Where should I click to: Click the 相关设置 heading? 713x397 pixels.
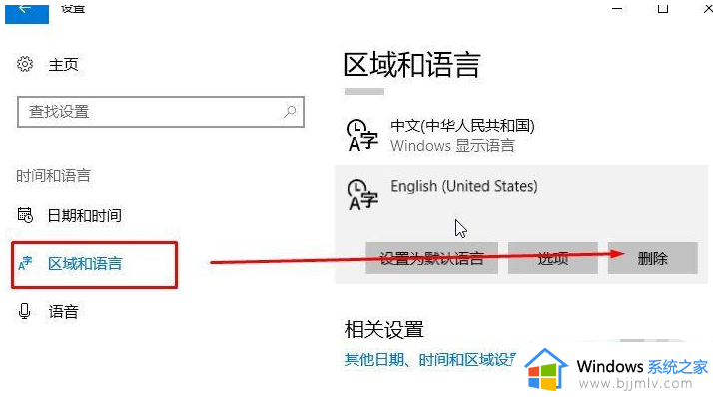click(x=384, y=329)
